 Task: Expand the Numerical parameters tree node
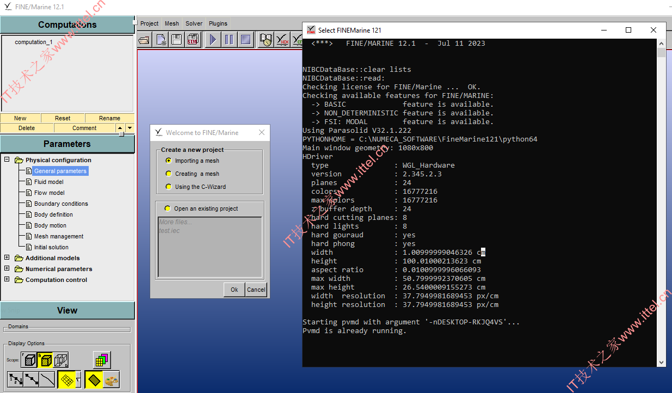[x=7, y=268]
